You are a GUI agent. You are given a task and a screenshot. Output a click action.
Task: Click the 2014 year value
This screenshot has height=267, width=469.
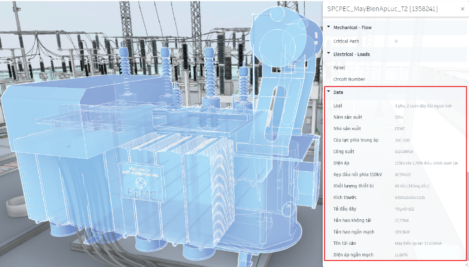point(399,117)
